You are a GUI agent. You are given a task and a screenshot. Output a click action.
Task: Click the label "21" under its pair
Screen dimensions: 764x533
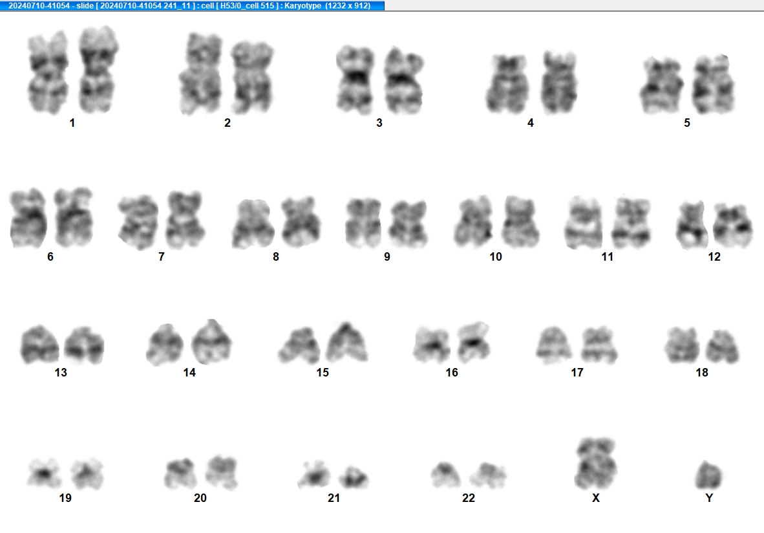tap(334, 498)
